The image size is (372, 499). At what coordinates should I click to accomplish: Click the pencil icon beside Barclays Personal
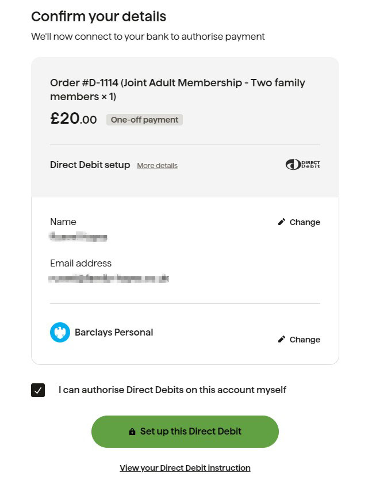tap(281, 339)
